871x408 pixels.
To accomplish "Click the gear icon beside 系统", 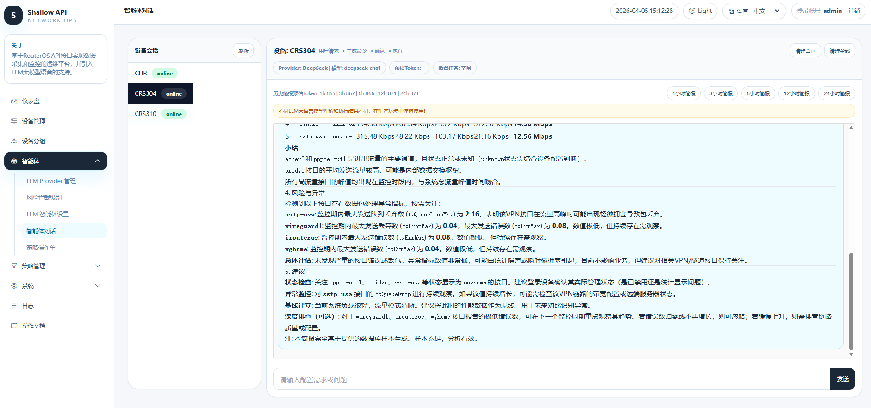I will pyautogui.click(x=14, y=286).
